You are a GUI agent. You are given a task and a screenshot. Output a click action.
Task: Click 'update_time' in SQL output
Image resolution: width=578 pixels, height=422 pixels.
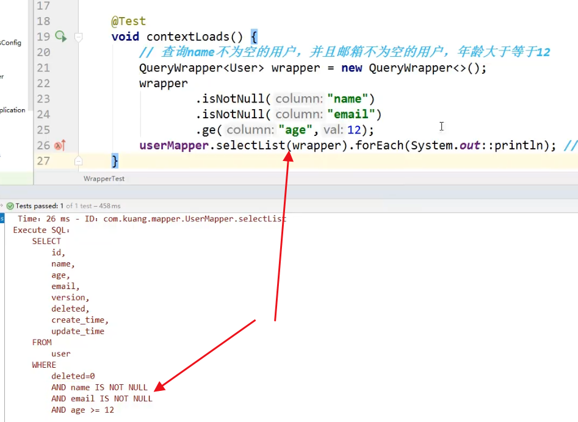78,331
